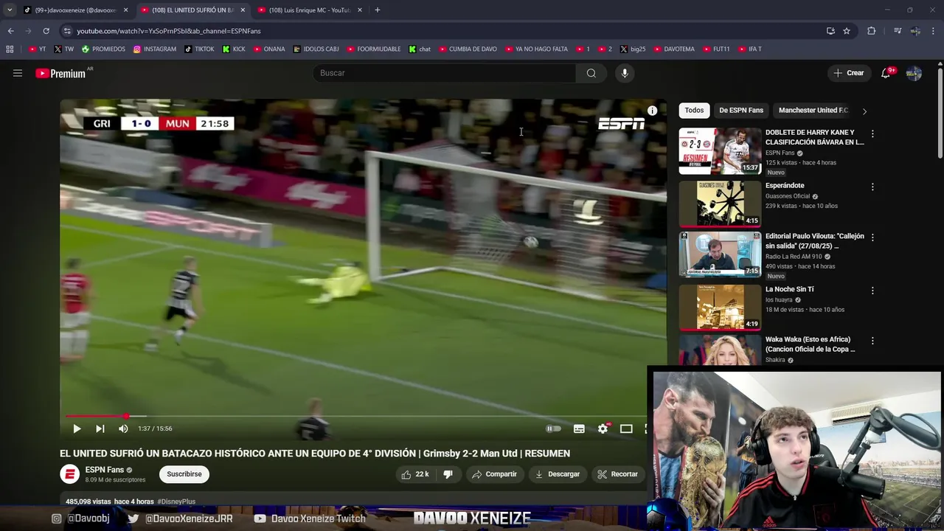Screen dimensions: 944x531
Task: Open the FUT11 bookmark
Action: point(716,49)
